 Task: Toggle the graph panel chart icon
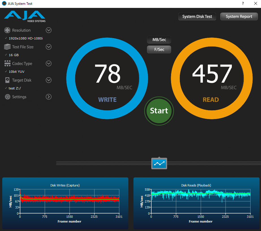159,164
